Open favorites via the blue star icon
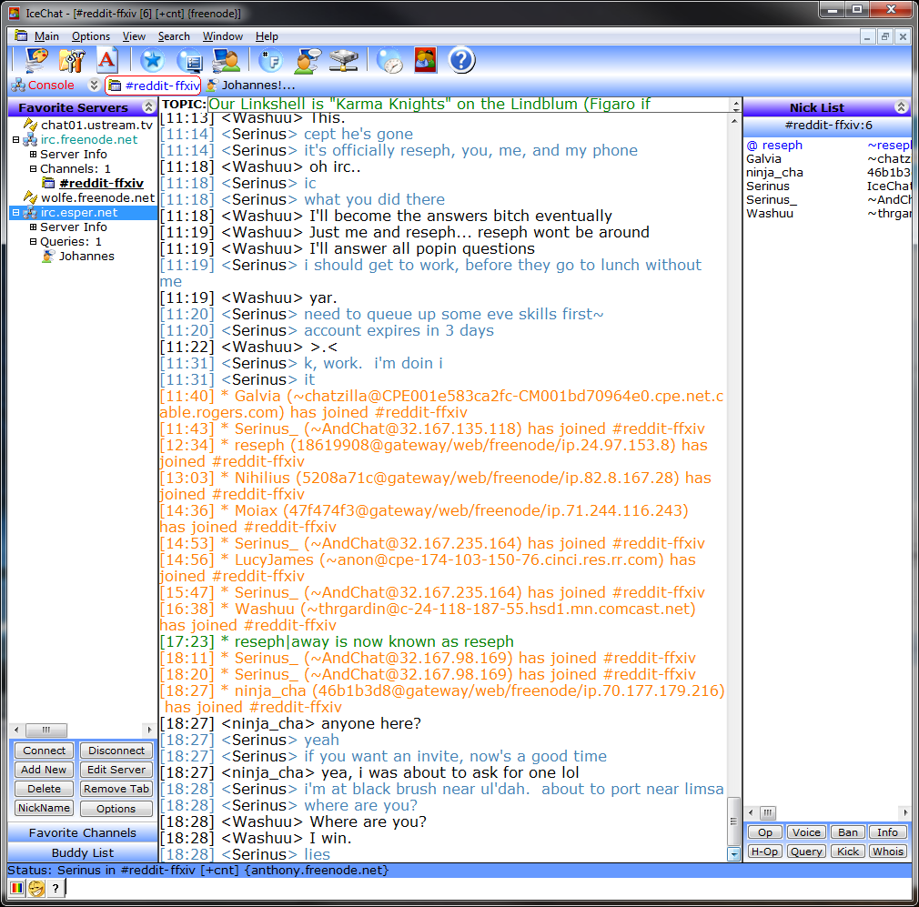Viewport: 919px width, 907px height. (152, 61)
